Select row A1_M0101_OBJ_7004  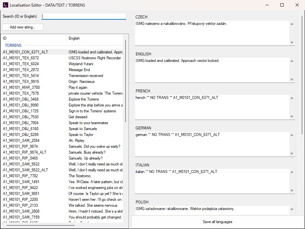coord(62,123)
